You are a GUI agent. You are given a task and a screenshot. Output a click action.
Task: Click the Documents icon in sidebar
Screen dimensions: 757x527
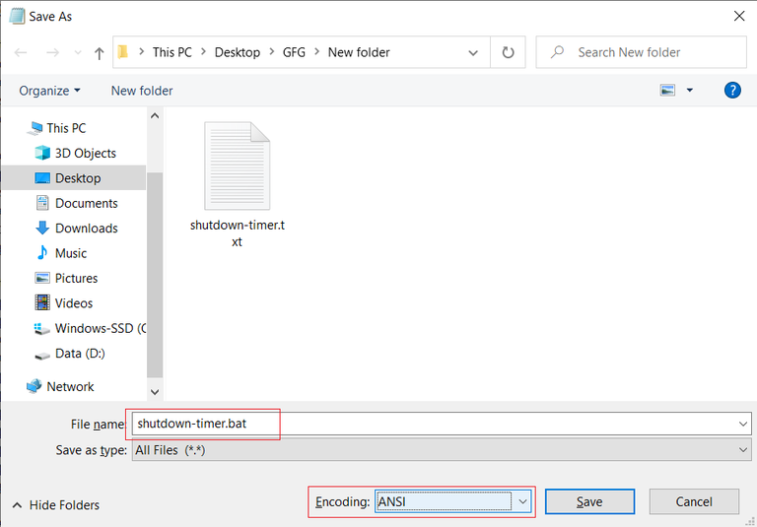[x=42, y=203]
